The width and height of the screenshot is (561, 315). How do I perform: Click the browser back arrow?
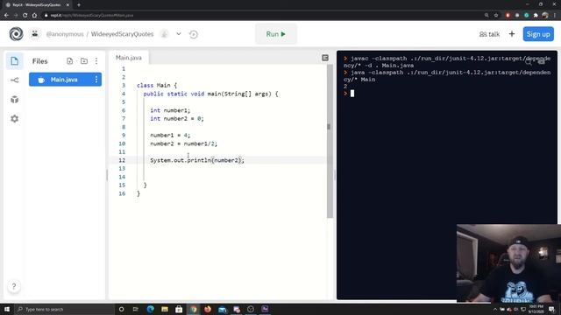[6, 16]
